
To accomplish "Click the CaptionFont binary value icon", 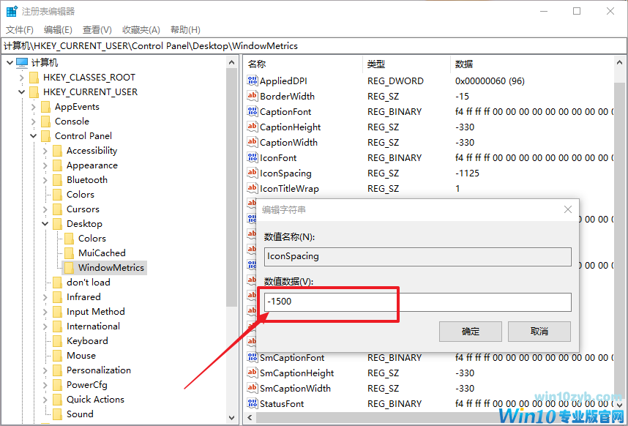I will tap(253, 112).
